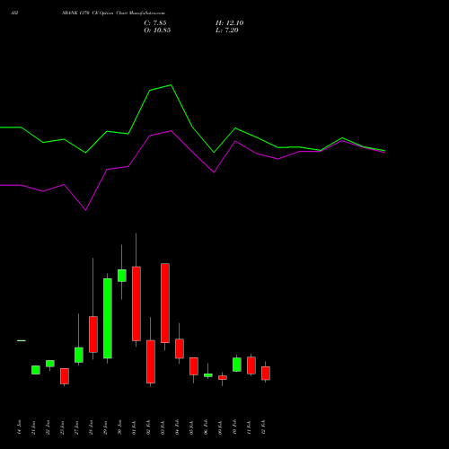Screen dimensions: 449x449
Task: Select the 03 Feb date label
Action: 163,427
